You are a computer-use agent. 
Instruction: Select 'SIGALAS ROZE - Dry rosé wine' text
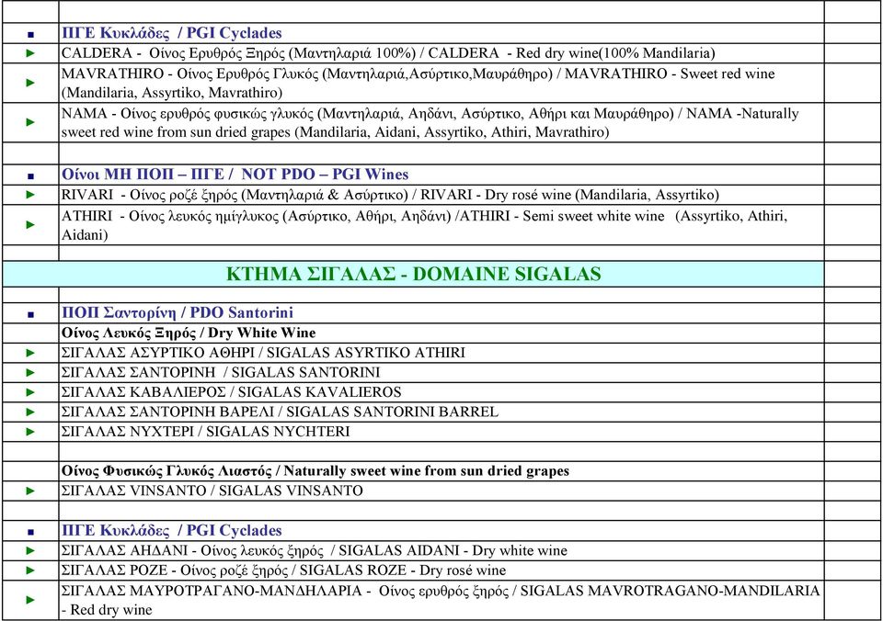[x=284, y=570]
